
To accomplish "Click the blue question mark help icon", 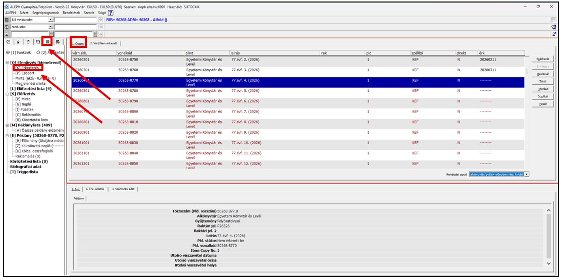I will [x=111, y=13].
